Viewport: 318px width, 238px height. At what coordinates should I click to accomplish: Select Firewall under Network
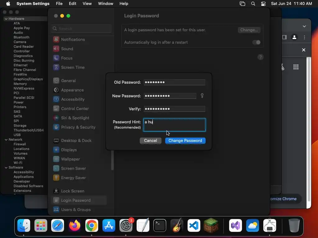20,144
